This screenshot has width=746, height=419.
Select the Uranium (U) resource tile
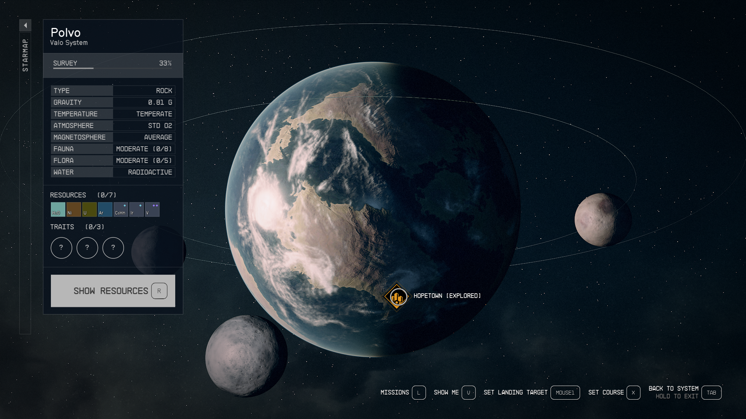tap(89, 209)
